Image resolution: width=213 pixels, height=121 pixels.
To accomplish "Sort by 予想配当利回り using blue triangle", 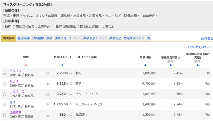I will click(171, 65).
